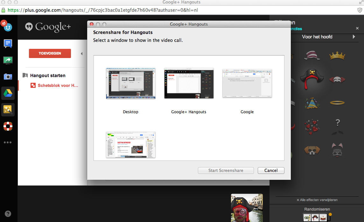Open the chat icon in left sidebar
364x222 pixels.
(8, 43)
